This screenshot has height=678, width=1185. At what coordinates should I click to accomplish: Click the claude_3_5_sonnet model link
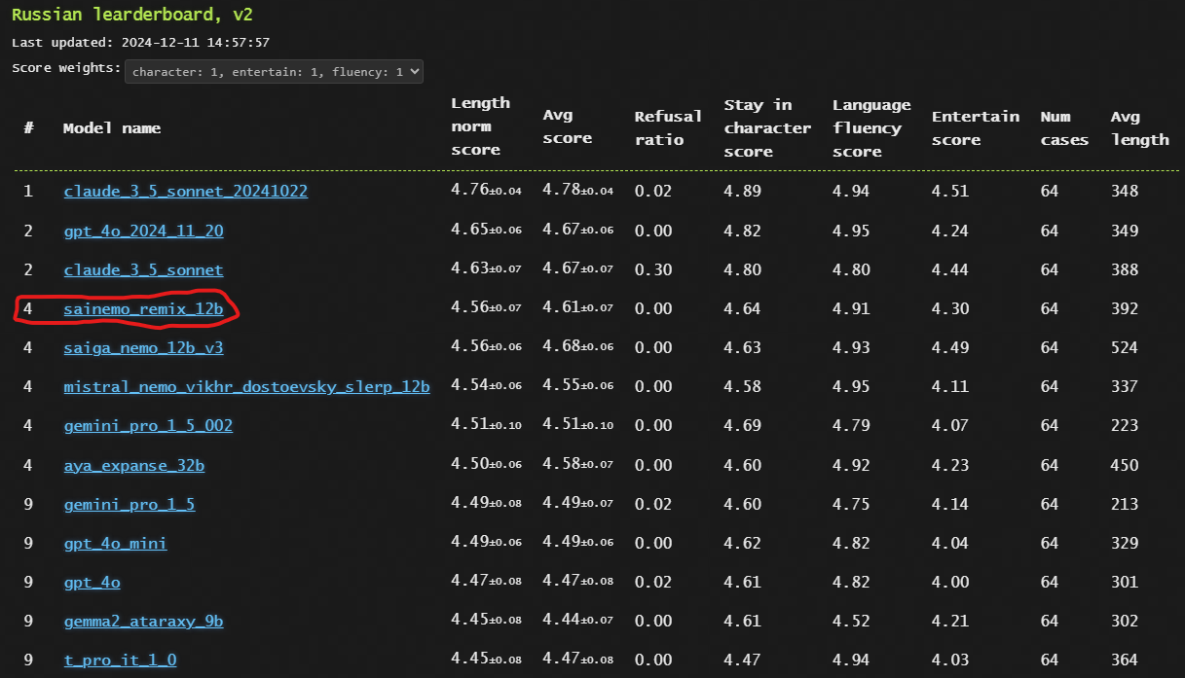tap(143, 269)
